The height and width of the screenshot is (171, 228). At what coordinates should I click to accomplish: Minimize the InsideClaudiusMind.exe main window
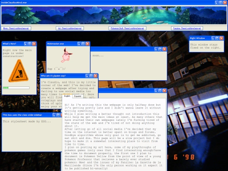217,3
